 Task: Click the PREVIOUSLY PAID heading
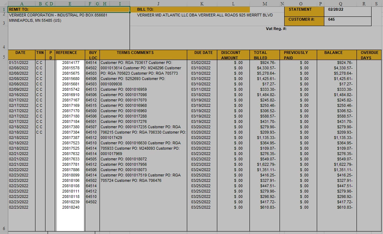coord(296,55)
